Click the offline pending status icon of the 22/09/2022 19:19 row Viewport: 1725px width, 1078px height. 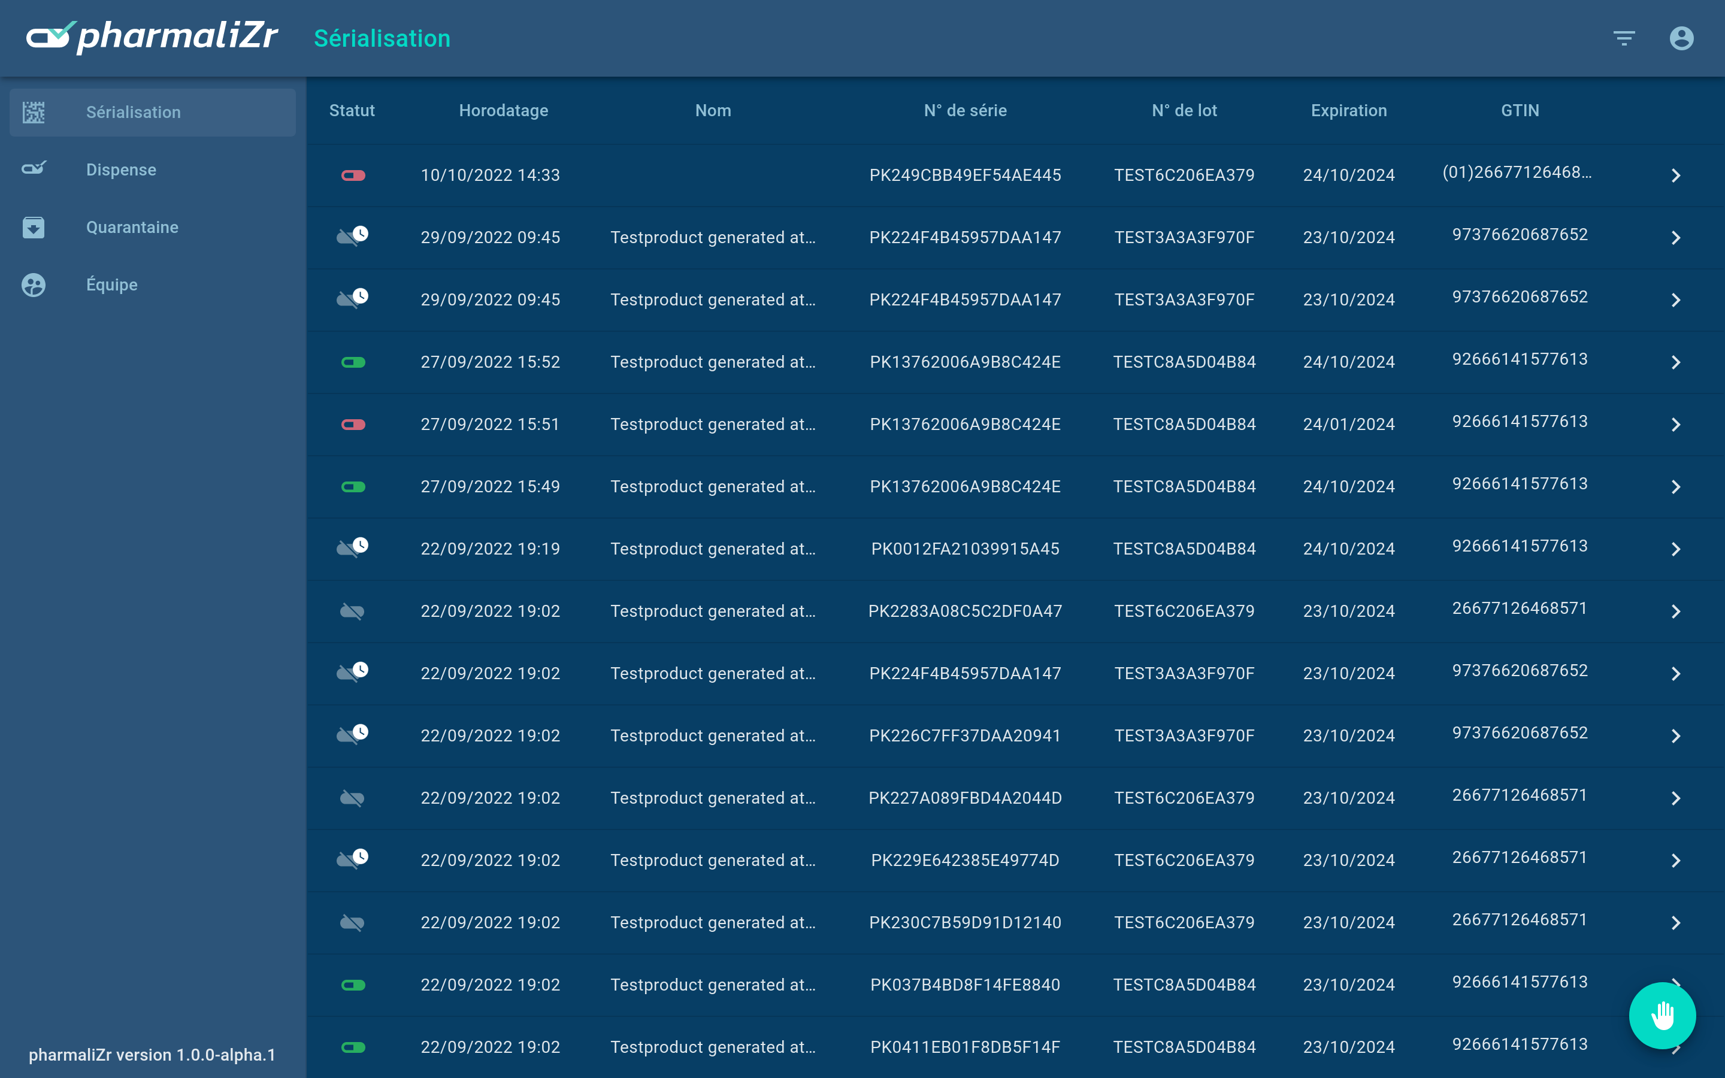pos(352,547)
